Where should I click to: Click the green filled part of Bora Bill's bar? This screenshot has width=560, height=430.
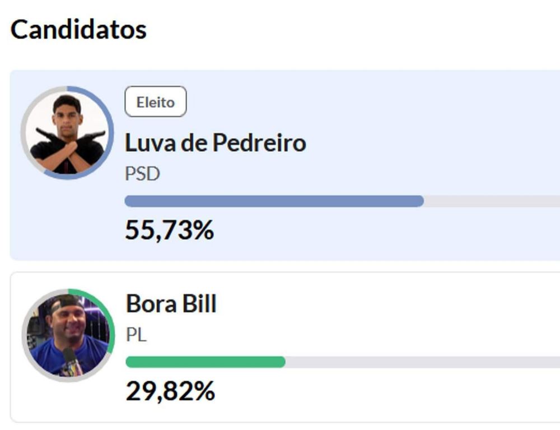click(205, 362)
